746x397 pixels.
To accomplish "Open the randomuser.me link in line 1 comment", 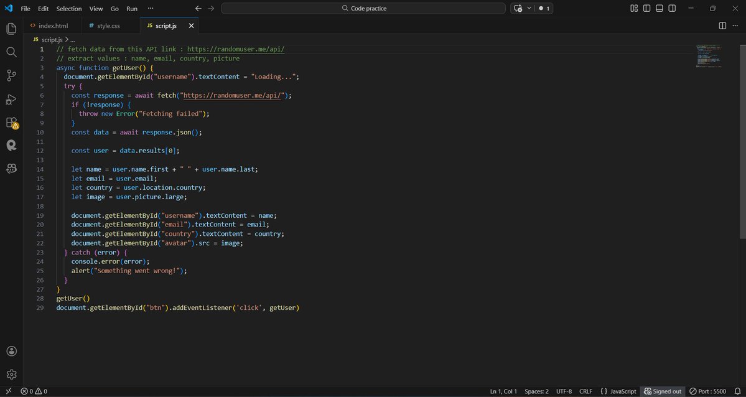I will tap(236, 49).
